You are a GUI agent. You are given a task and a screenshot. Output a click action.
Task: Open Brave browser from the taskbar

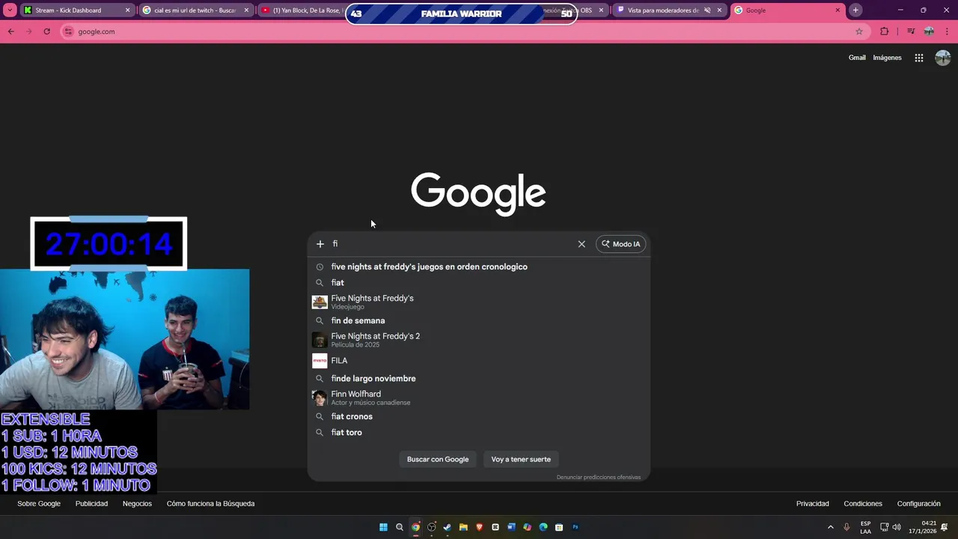coord(479,527)
